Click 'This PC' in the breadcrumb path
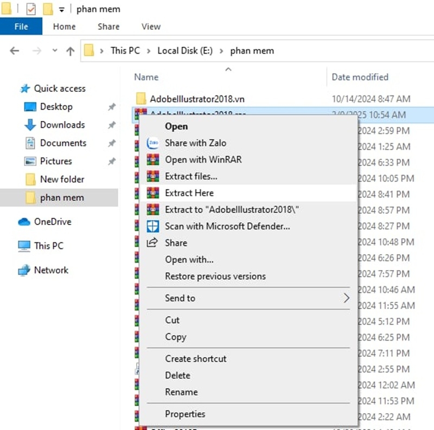This screenshot has height=430, width=434. coord(125,50)
